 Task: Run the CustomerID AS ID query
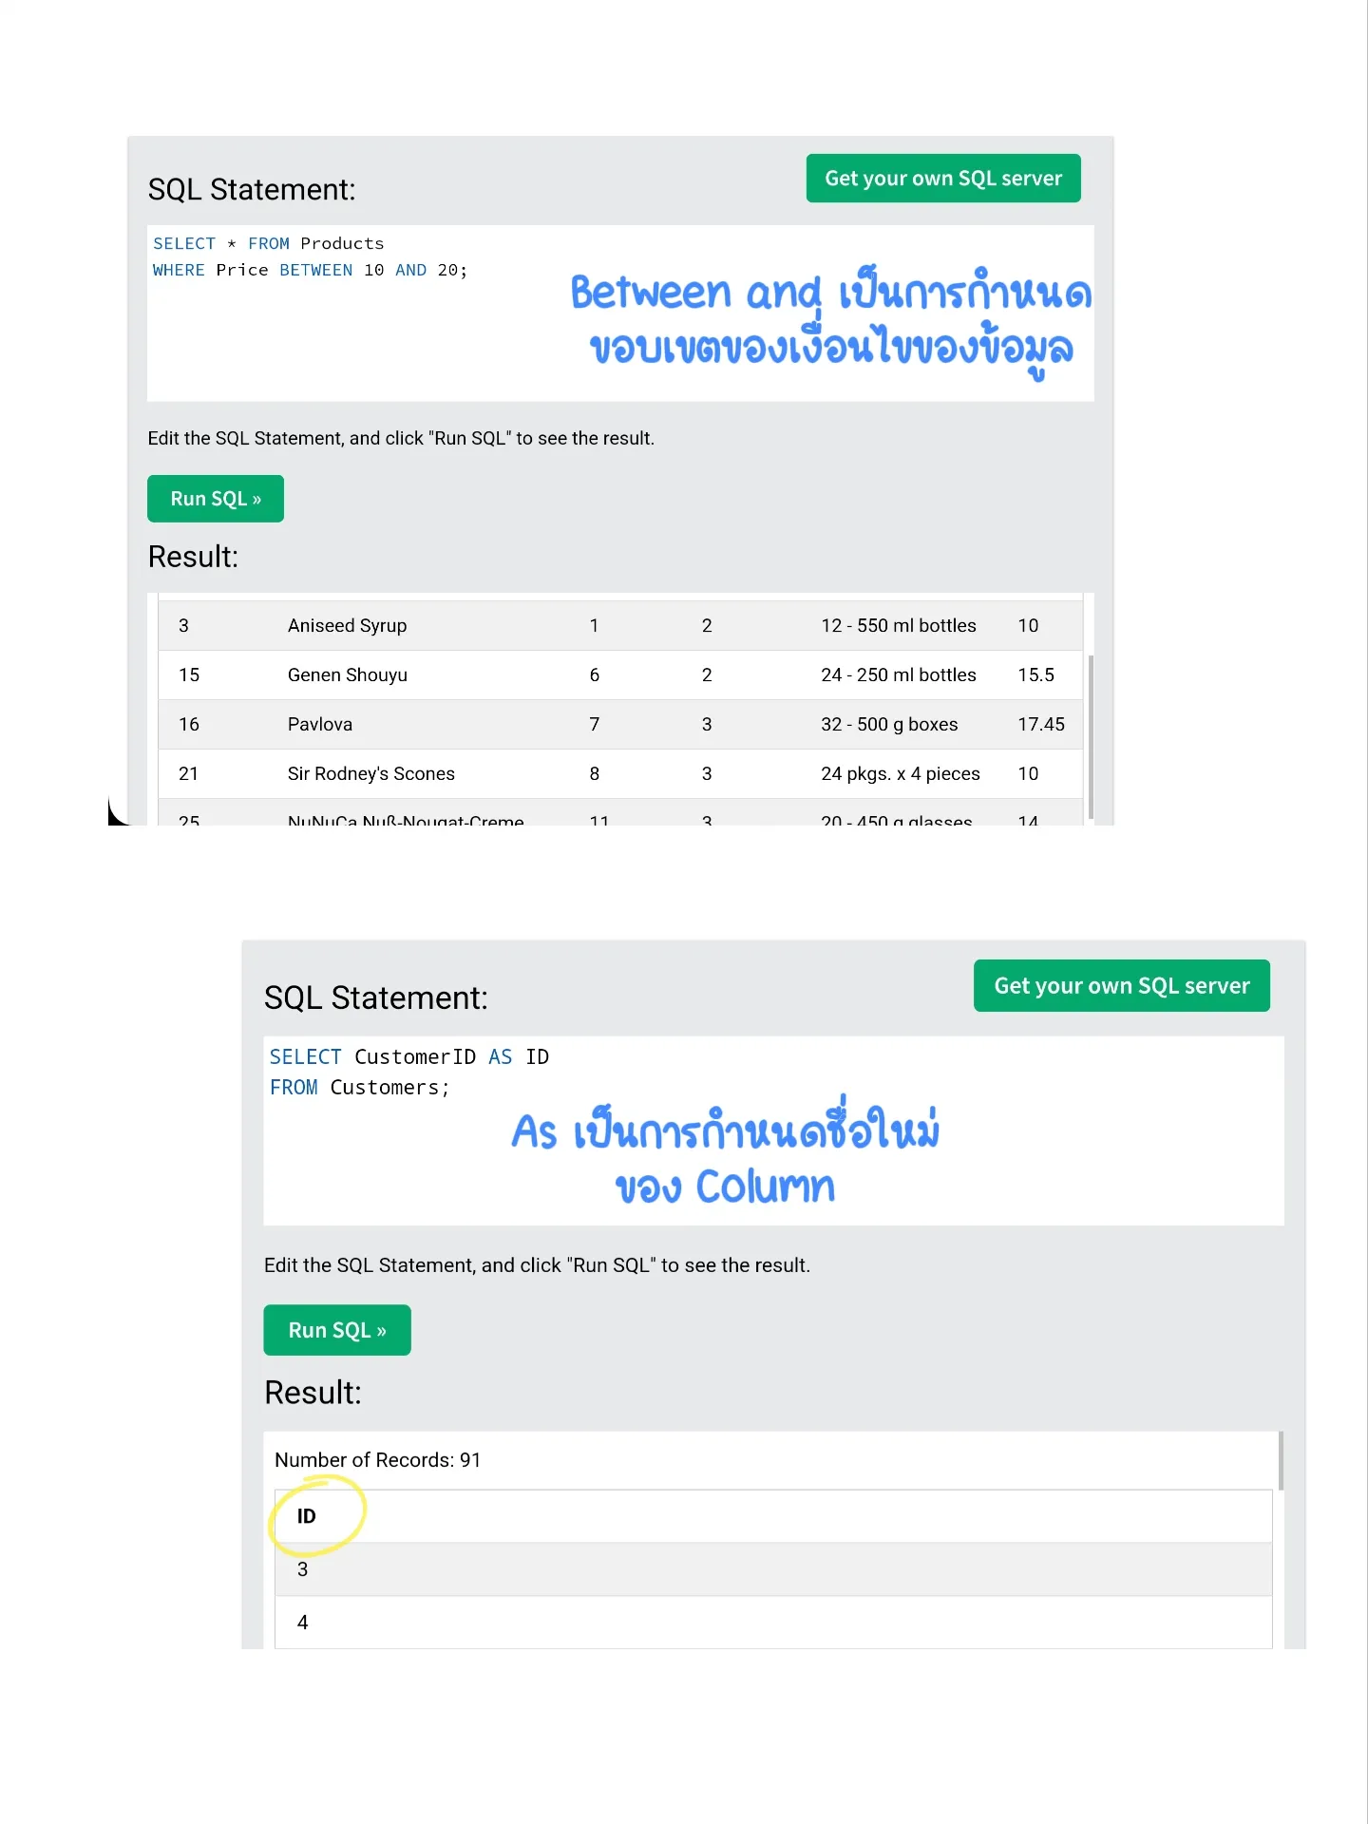337,1330
